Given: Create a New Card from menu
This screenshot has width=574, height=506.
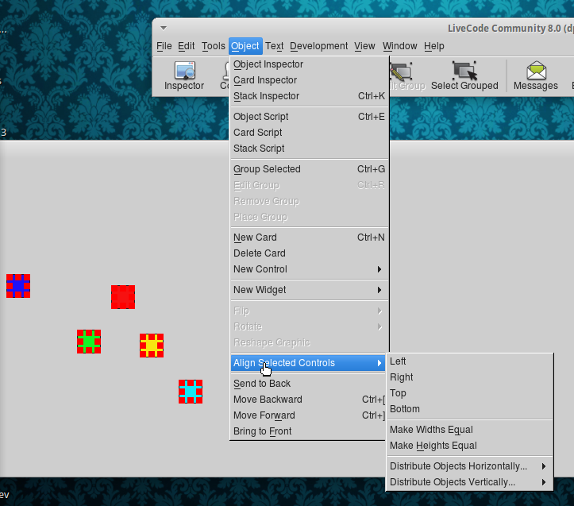Looking at the screenshot, I should click(x=310, y=238).
